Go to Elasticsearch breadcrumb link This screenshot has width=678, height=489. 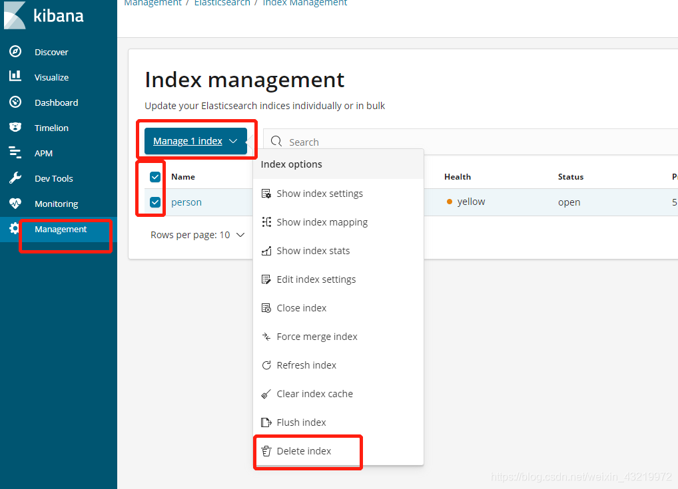[x=222, y=3]
